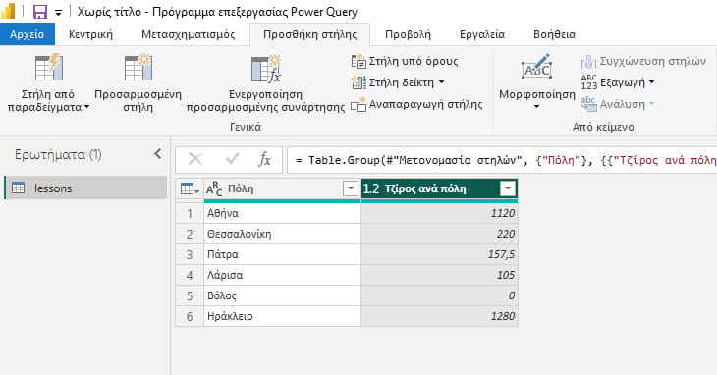Expand the Μορφοποίηση dropdown arrow
717x375 pixels.
(x=537, y=107)
